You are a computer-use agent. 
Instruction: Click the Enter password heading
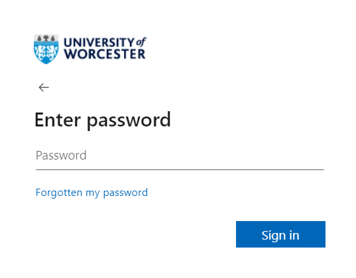(103, 120)
